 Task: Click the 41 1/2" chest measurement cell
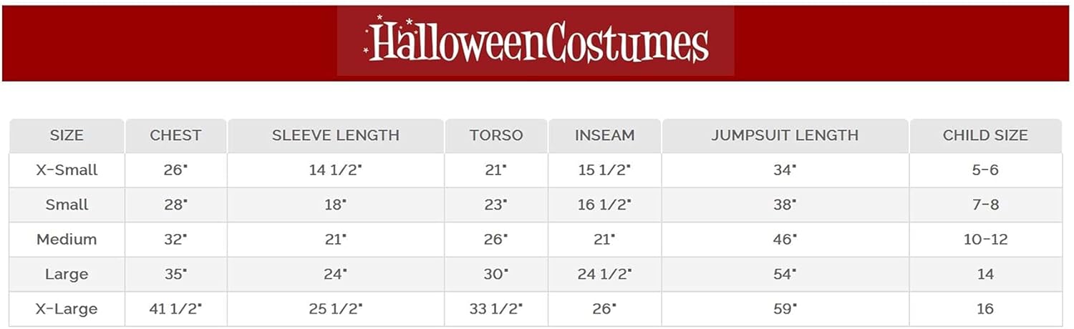click(175, 309)
